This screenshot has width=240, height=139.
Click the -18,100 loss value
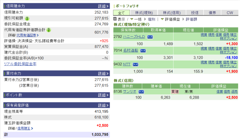pos(231,58)
